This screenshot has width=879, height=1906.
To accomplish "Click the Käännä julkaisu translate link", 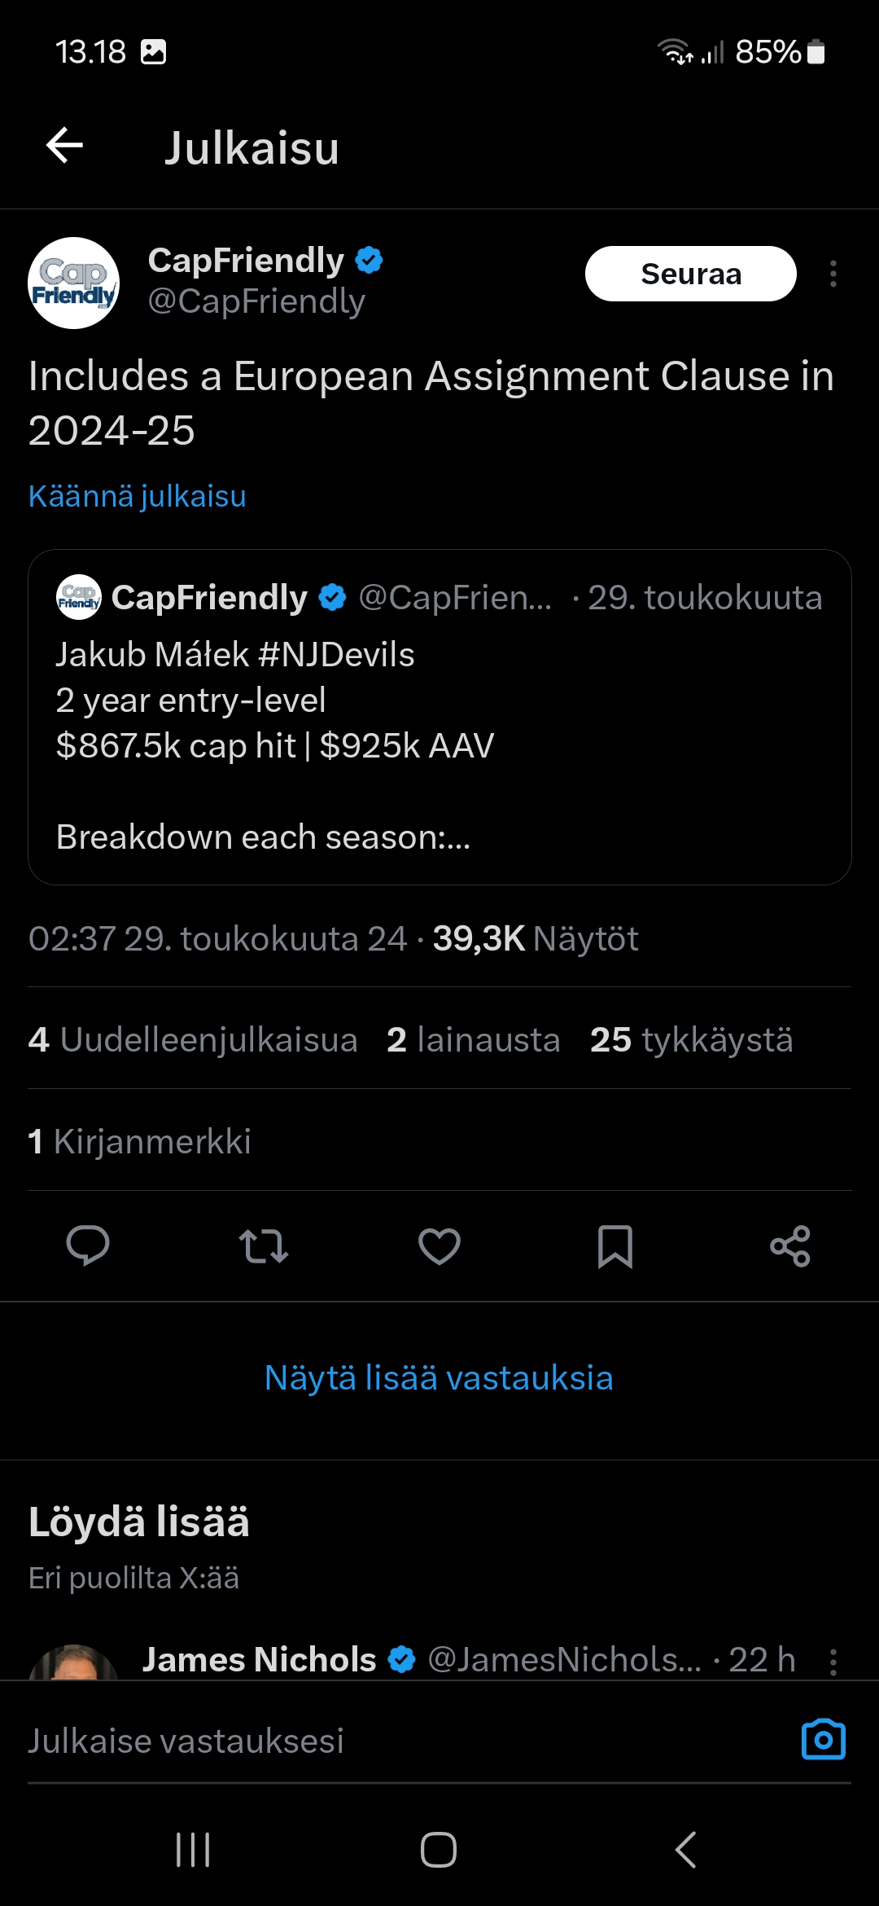I will pos(137,496).
